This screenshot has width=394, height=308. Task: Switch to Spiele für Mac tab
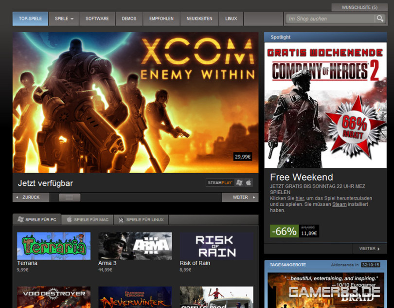pyautogui.click(x=88, y=219)
